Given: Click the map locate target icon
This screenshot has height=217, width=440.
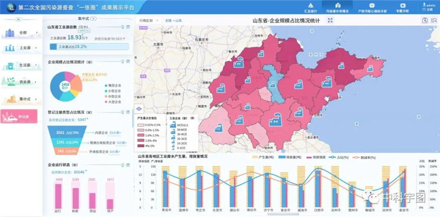Looking at the screenshot, I should (x=139, y=109).
